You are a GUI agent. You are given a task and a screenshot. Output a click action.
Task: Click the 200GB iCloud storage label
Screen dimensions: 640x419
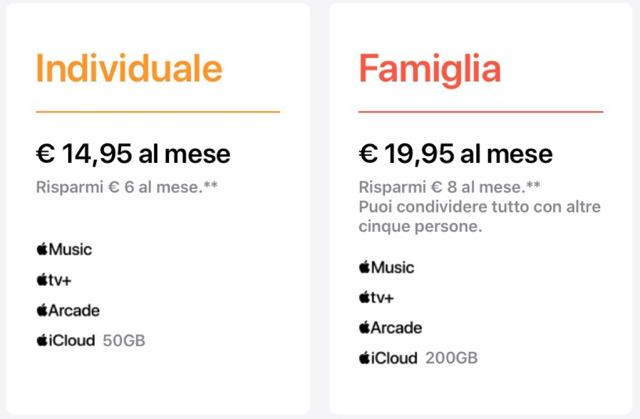pos(451,358)
